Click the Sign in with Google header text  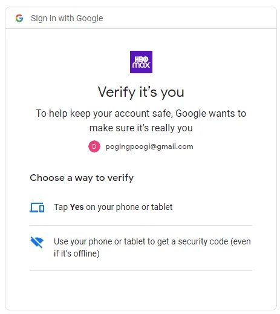point(67,18)
